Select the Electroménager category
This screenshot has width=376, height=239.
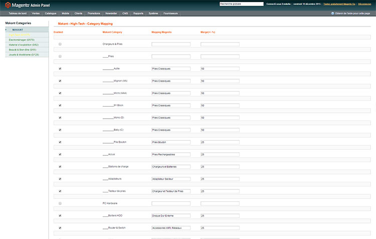pyautogui.click(x=22, y=40)
